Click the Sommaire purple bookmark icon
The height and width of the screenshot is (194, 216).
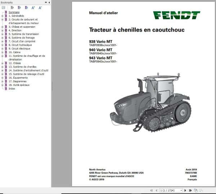pyautogui.click(x=6, y=12)
